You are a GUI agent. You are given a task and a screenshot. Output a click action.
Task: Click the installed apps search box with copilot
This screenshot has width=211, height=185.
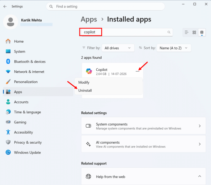pyautogui.click(x=126, y=32)
